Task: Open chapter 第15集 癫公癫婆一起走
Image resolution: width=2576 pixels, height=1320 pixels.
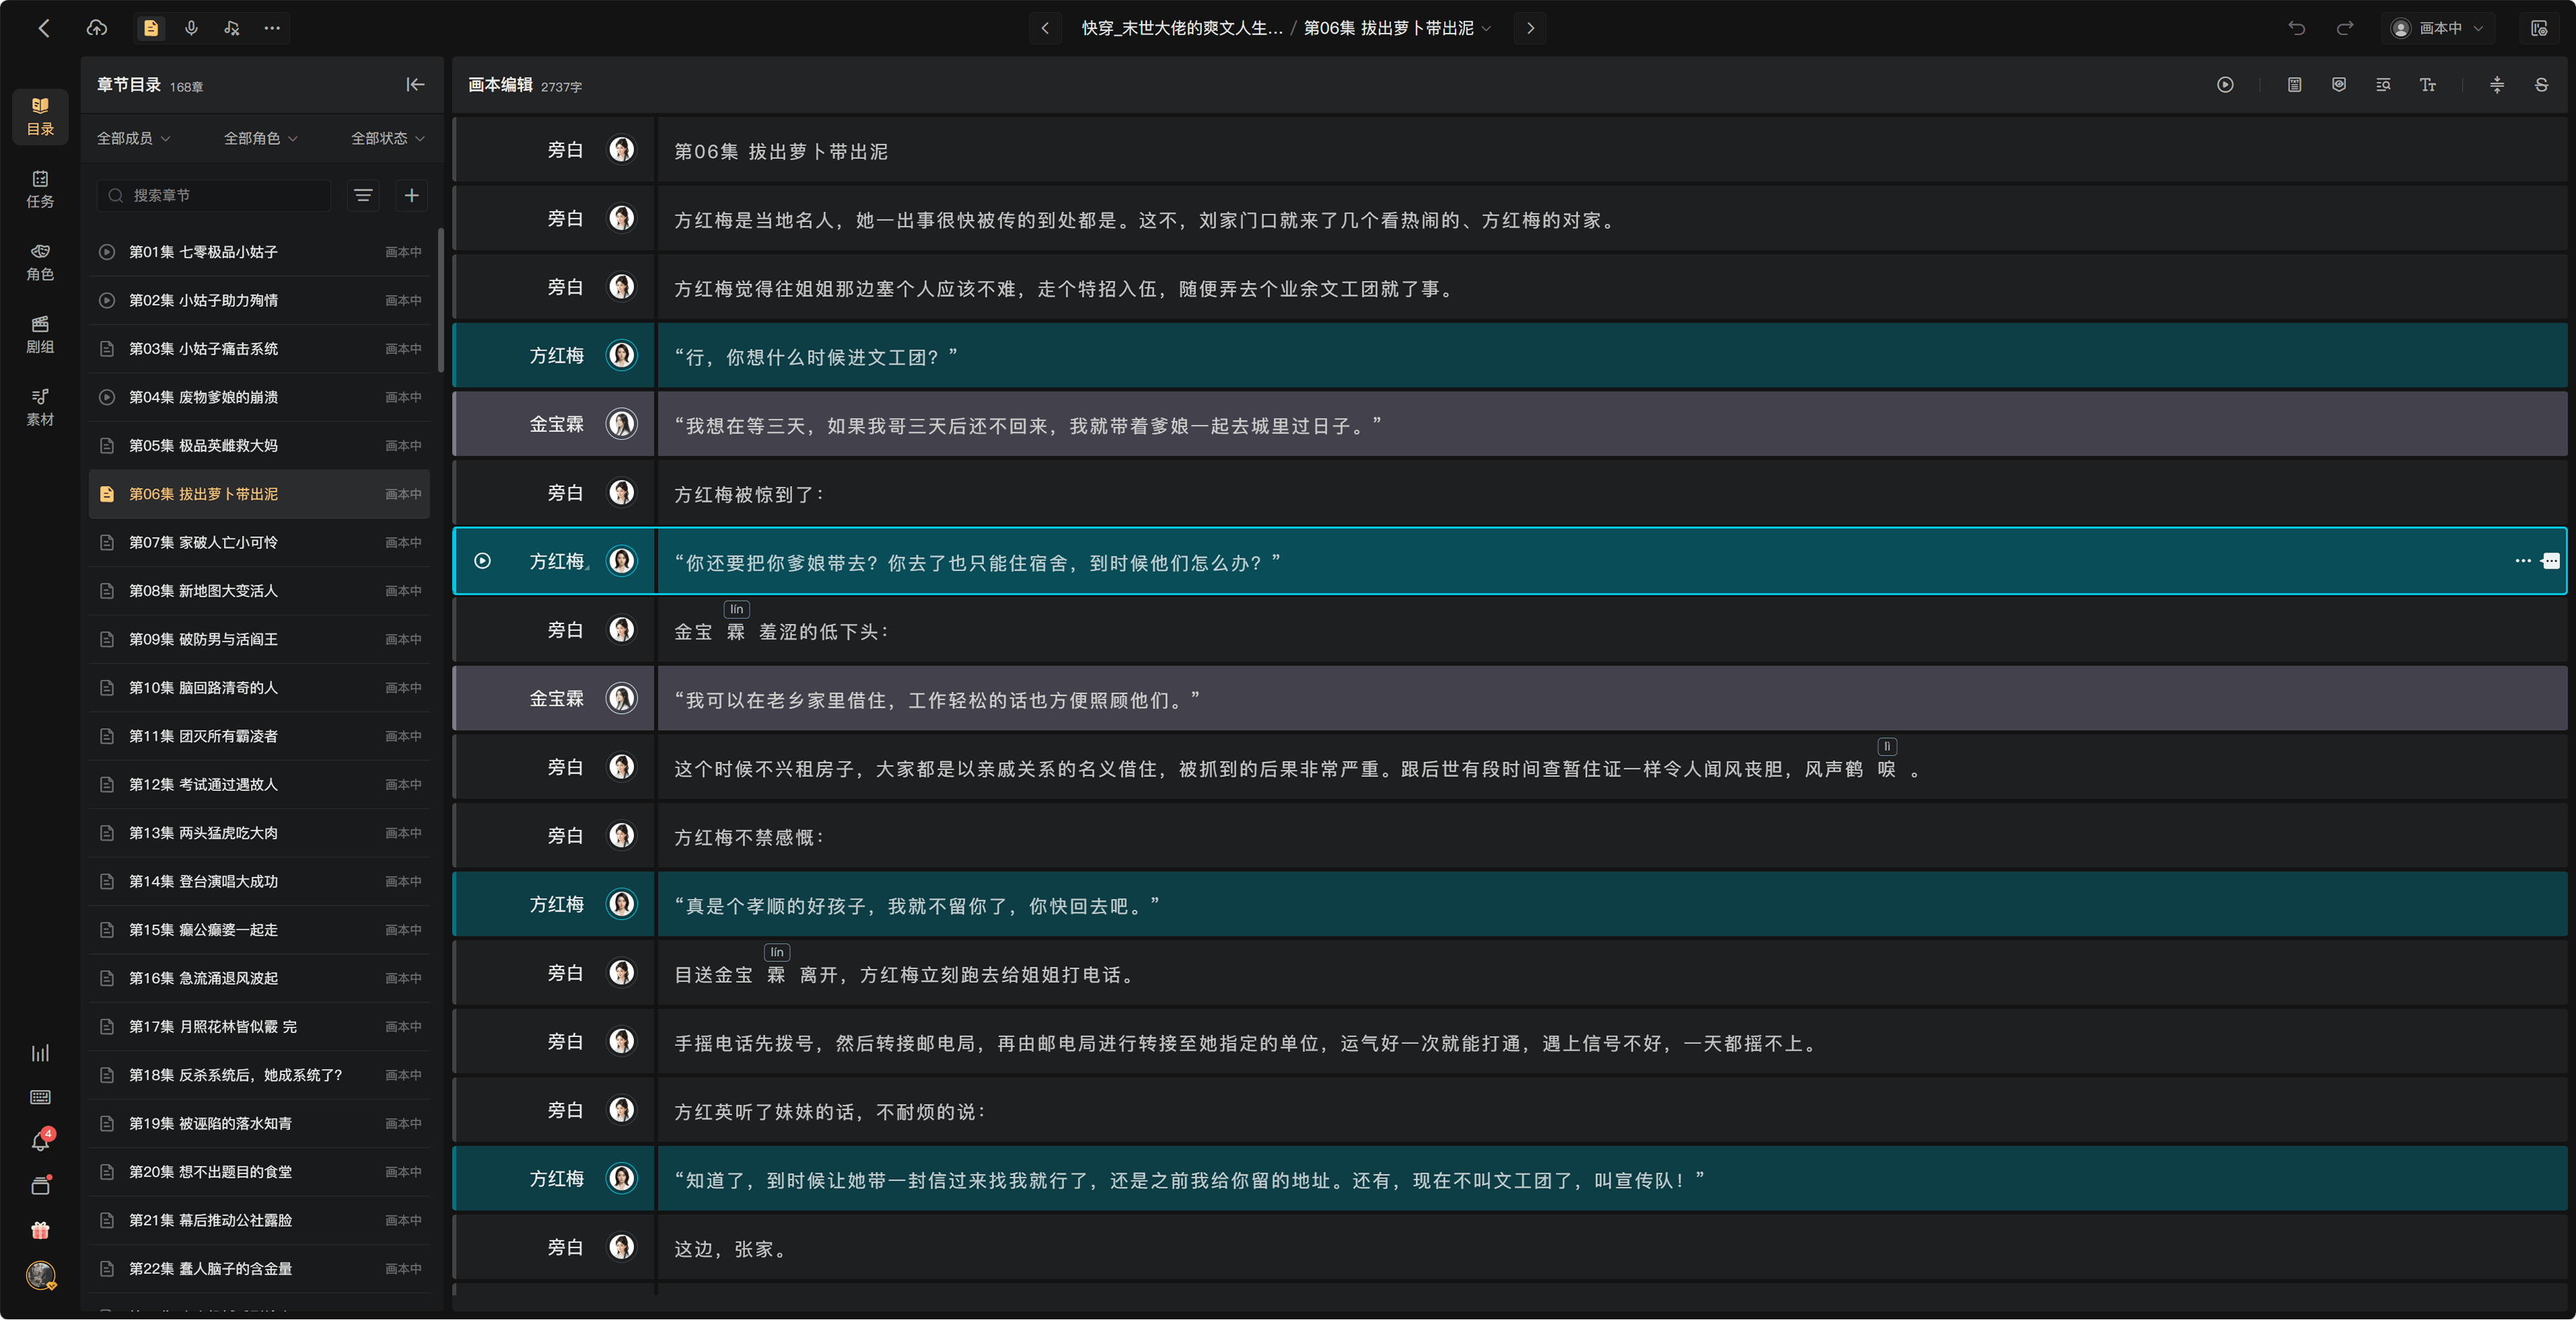Action: click(x=260, y=931)
